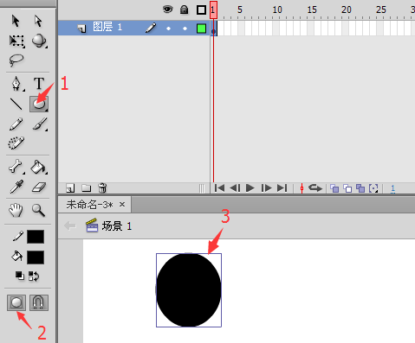Open Modify Markers menu

tap(373, 188)
